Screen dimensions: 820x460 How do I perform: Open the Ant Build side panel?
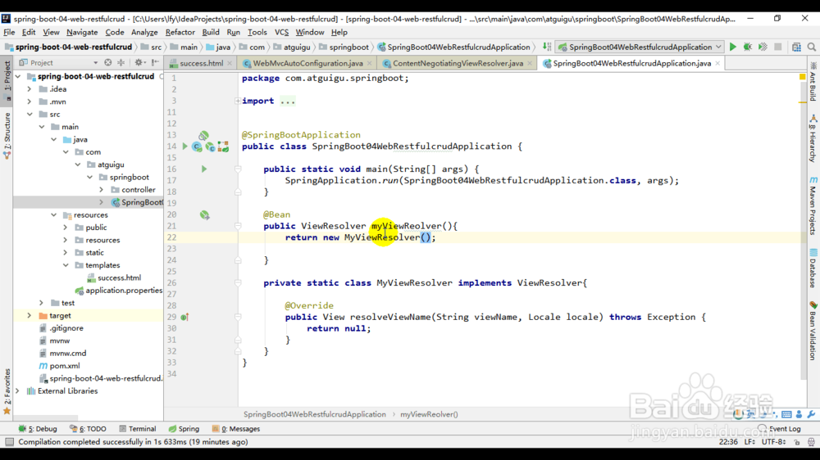[x=813, y=82]
